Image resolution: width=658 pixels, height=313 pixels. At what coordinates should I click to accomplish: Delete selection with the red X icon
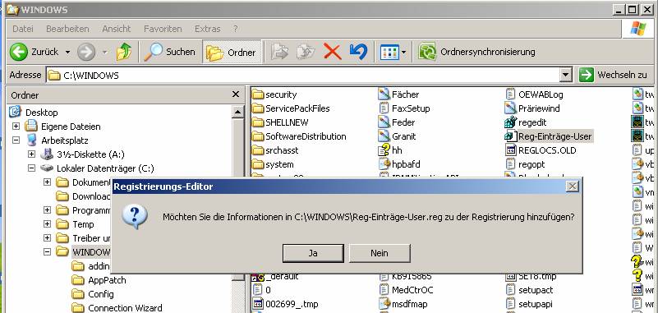[333, 52]
